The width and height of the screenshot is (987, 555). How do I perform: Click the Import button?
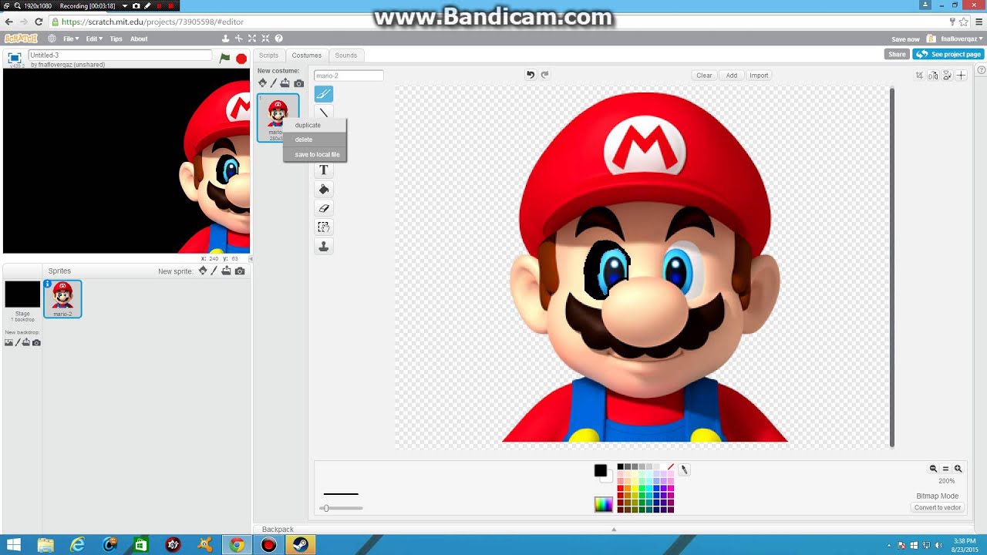tap(759, 76)
